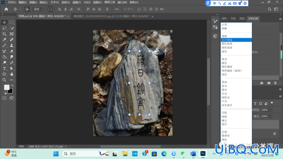Image resolution: width=283 pixels, height=159 pixels.
Task: Open the 滤镜(T) menu
Action: [77, 2]
